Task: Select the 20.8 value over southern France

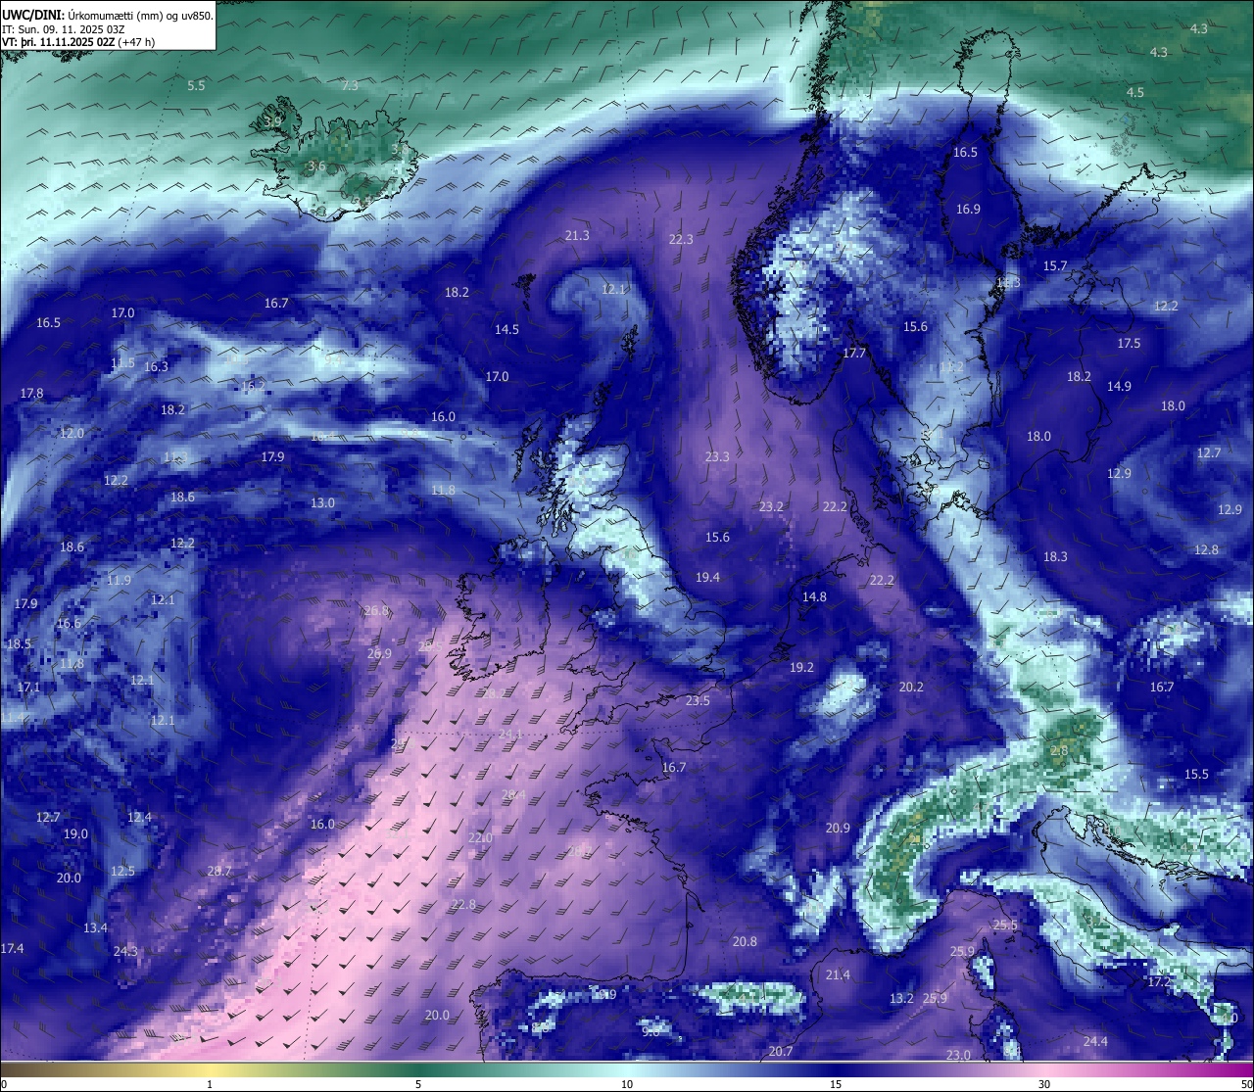Action: [x=745, y=942]
